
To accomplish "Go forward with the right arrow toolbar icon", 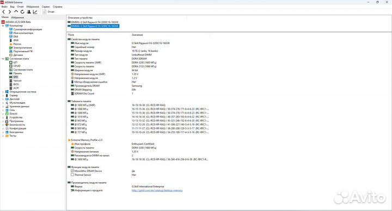I will click(x=10, y=12).
